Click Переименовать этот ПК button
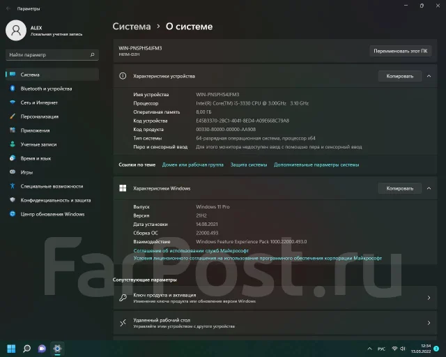 pos(401,51)
